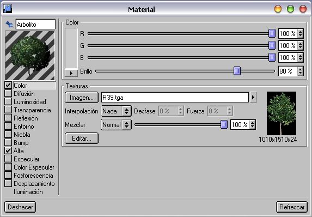The image size is (312, 217).
Task: Select the Fosforescencia channel label
Action: point(33,176)
